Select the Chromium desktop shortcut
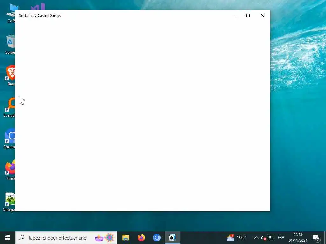The image size is (326, 244). (x=9, y=139)
